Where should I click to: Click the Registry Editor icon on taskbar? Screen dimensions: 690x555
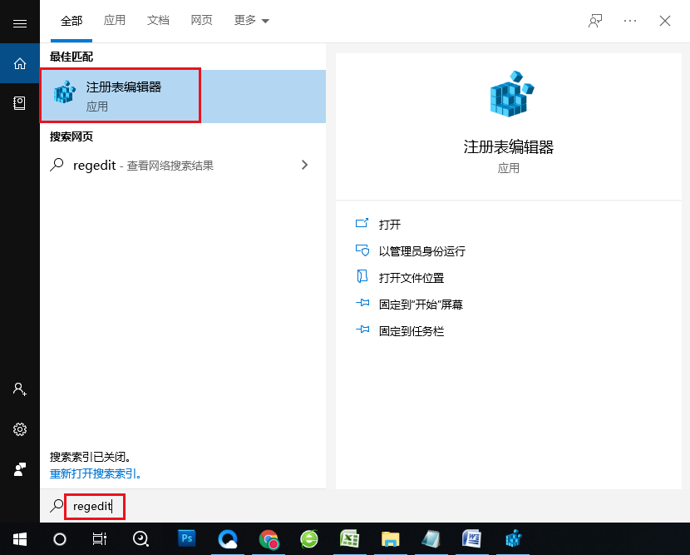pyautogui.click(x=513, y=538)
